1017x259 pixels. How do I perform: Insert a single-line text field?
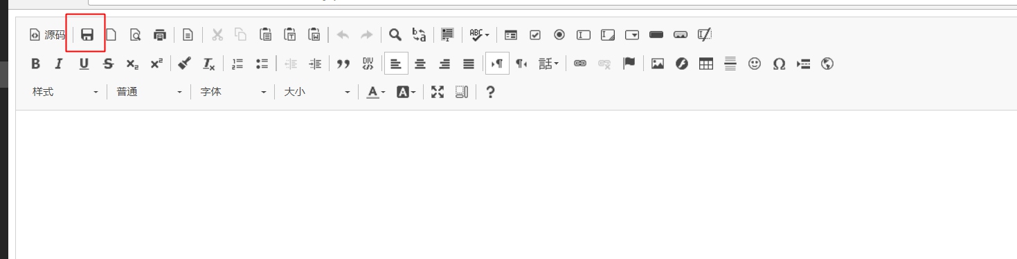(584, 35)
